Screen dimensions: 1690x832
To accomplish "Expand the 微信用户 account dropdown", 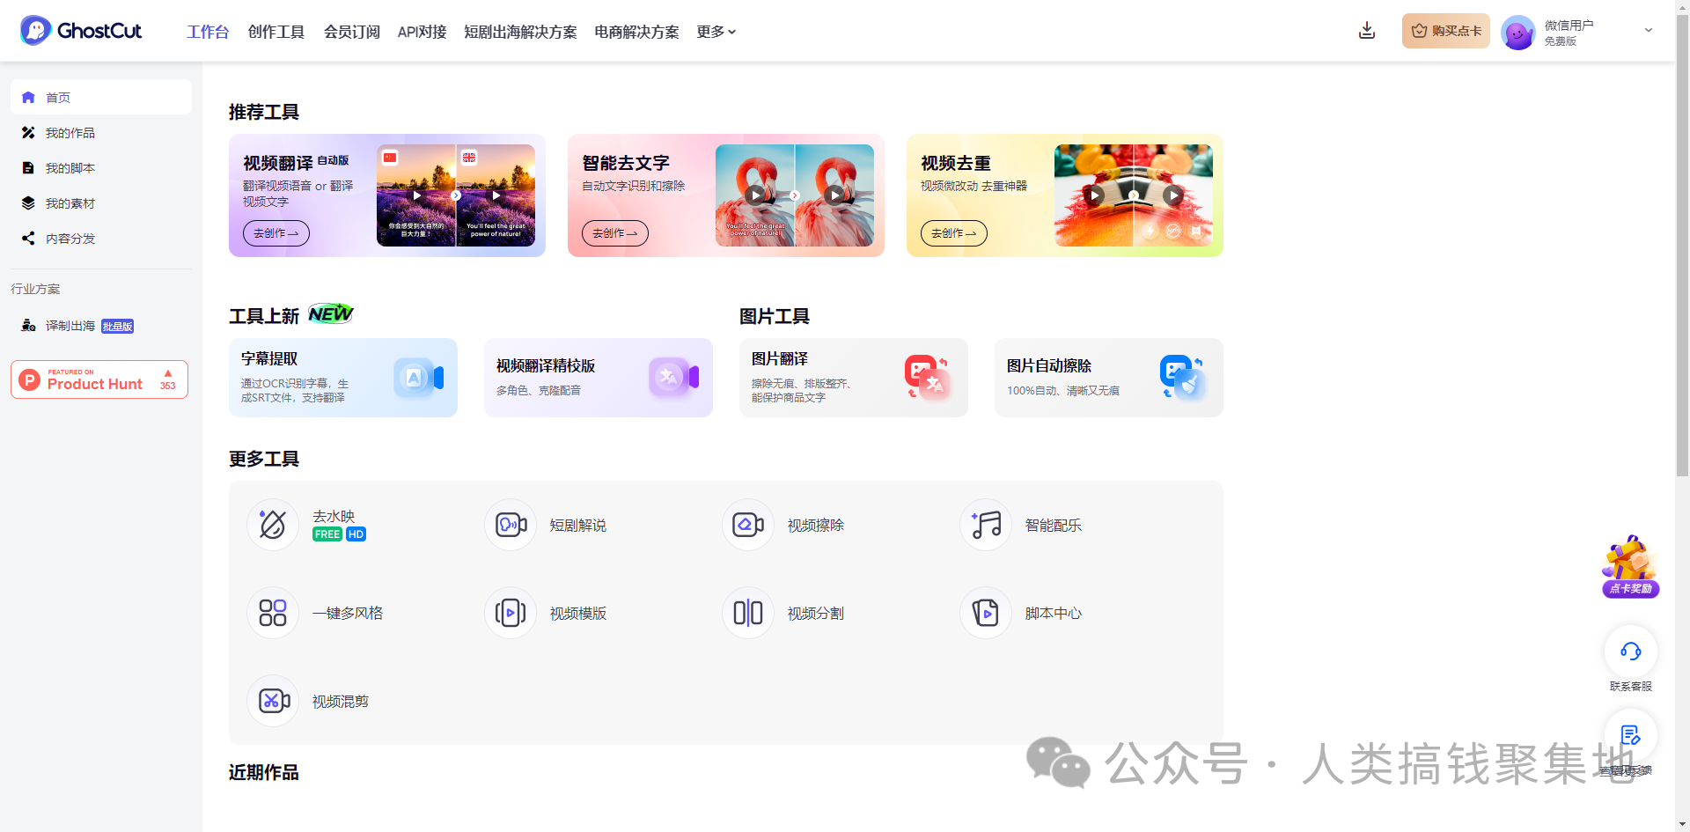I will (x=1648, y=30).
